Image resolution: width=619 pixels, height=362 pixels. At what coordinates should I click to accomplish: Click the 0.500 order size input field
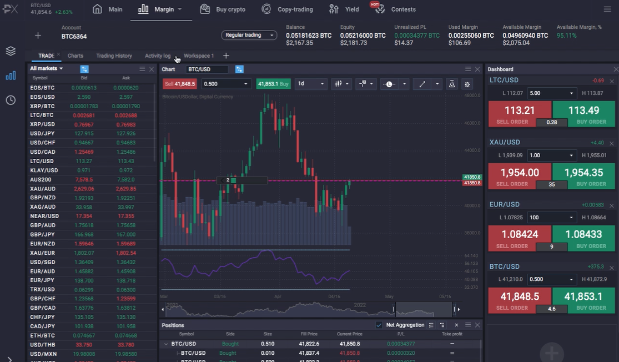pos(224,83)
